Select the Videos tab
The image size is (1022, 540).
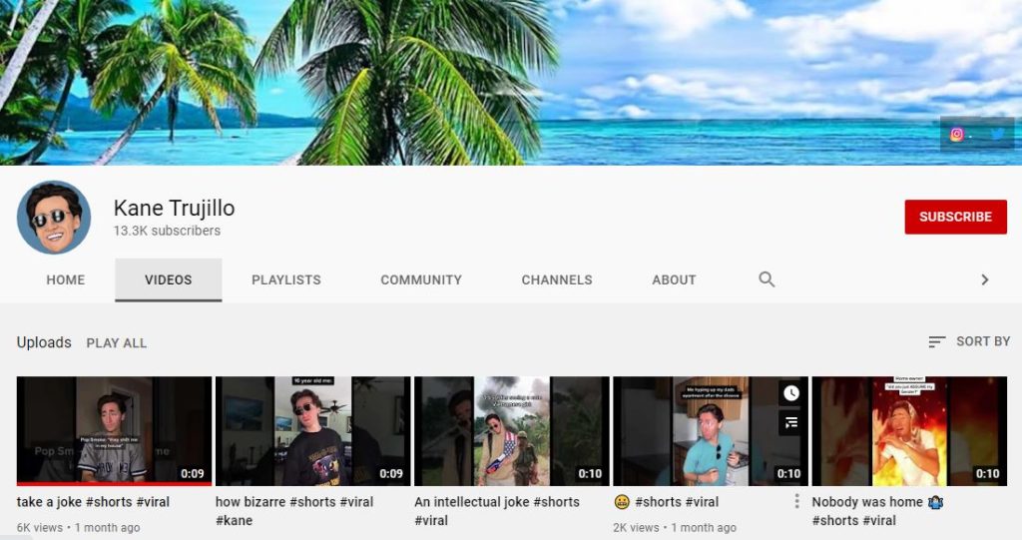[x=168, y=279]
